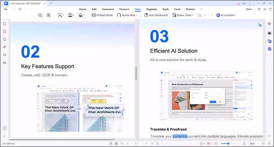Toggle AI Read Mode
Viewport: 274px width, 147px height.
[x=102, y=15]
